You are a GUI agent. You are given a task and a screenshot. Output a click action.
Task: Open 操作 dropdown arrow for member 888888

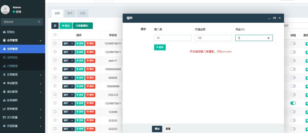pos(72,78)
